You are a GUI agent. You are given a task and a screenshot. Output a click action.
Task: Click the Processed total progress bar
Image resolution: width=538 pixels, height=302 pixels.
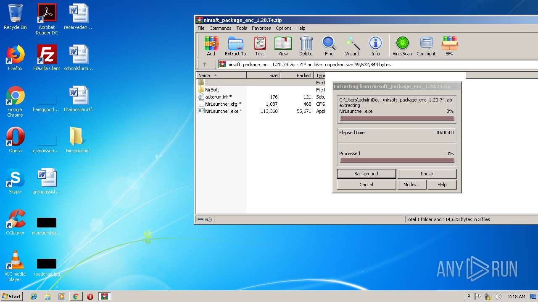click(397, 161)
